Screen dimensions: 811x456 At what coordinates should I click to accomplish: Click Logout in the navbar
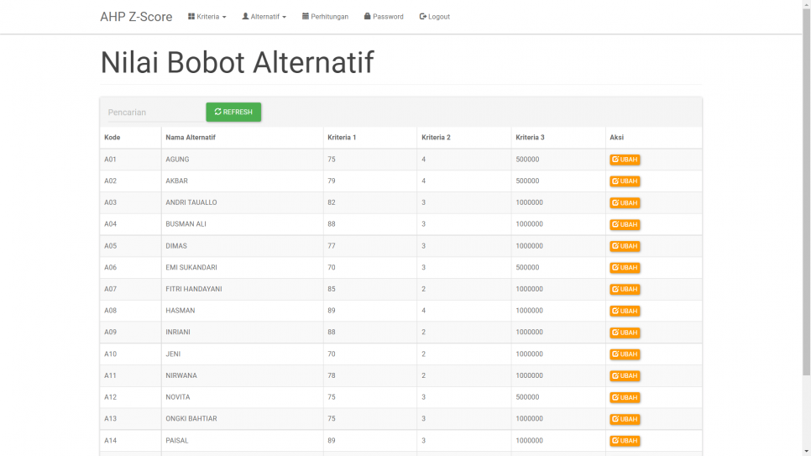(435, 17)
